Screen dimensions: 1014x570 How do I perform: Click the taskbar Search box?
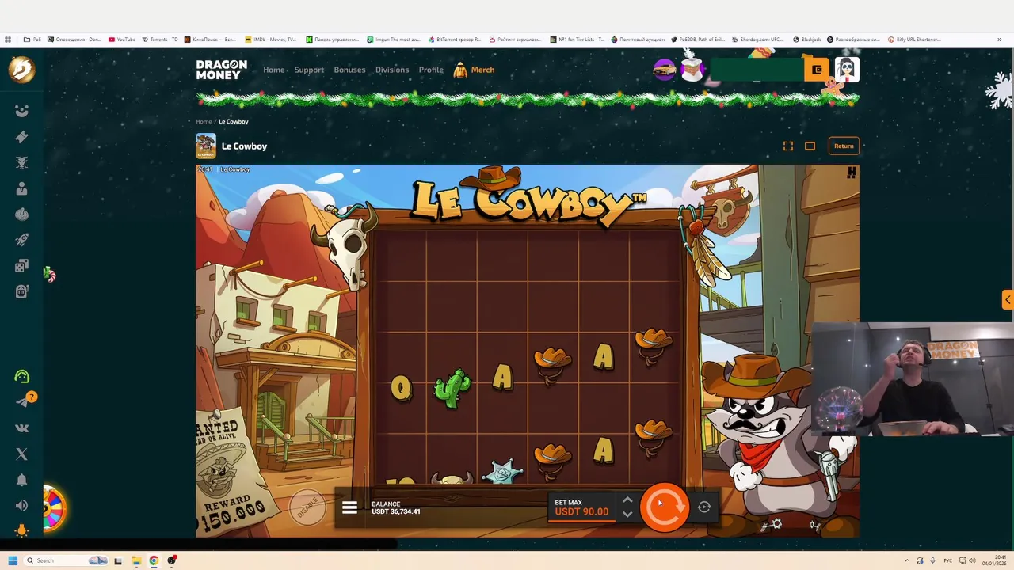[67, 560]
